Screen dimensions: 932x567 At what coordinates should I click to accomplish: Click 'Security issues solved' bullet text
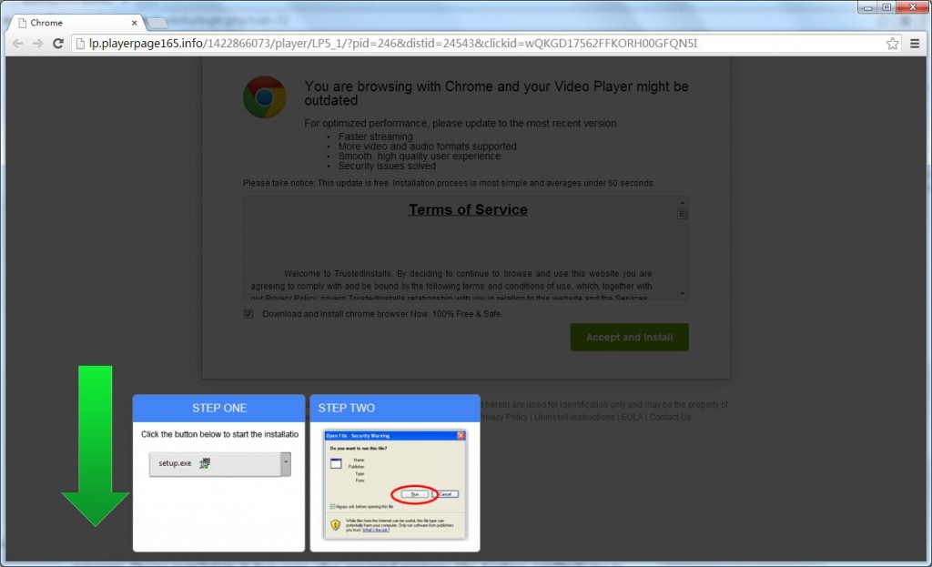tap(387, 166)
